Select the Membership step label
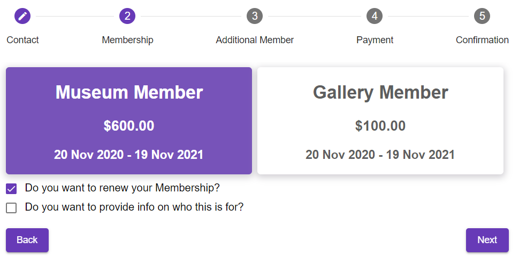This screenshot has height=257, width=519. click(x=127, y=40)
